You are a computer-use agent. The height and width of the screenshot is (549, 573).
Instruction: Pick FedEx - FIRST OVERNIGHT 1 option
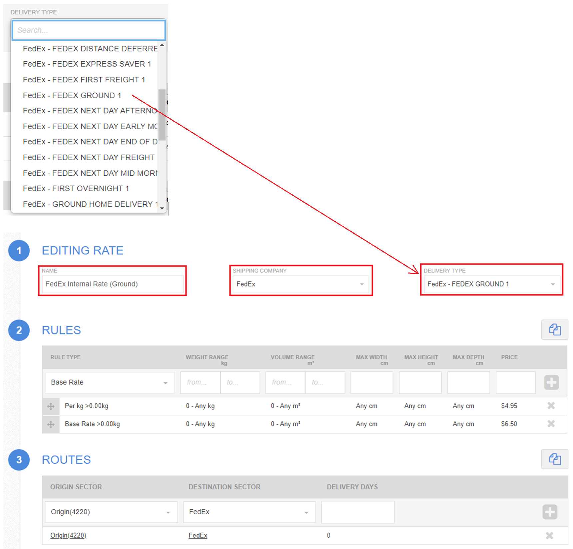point(76,188)
